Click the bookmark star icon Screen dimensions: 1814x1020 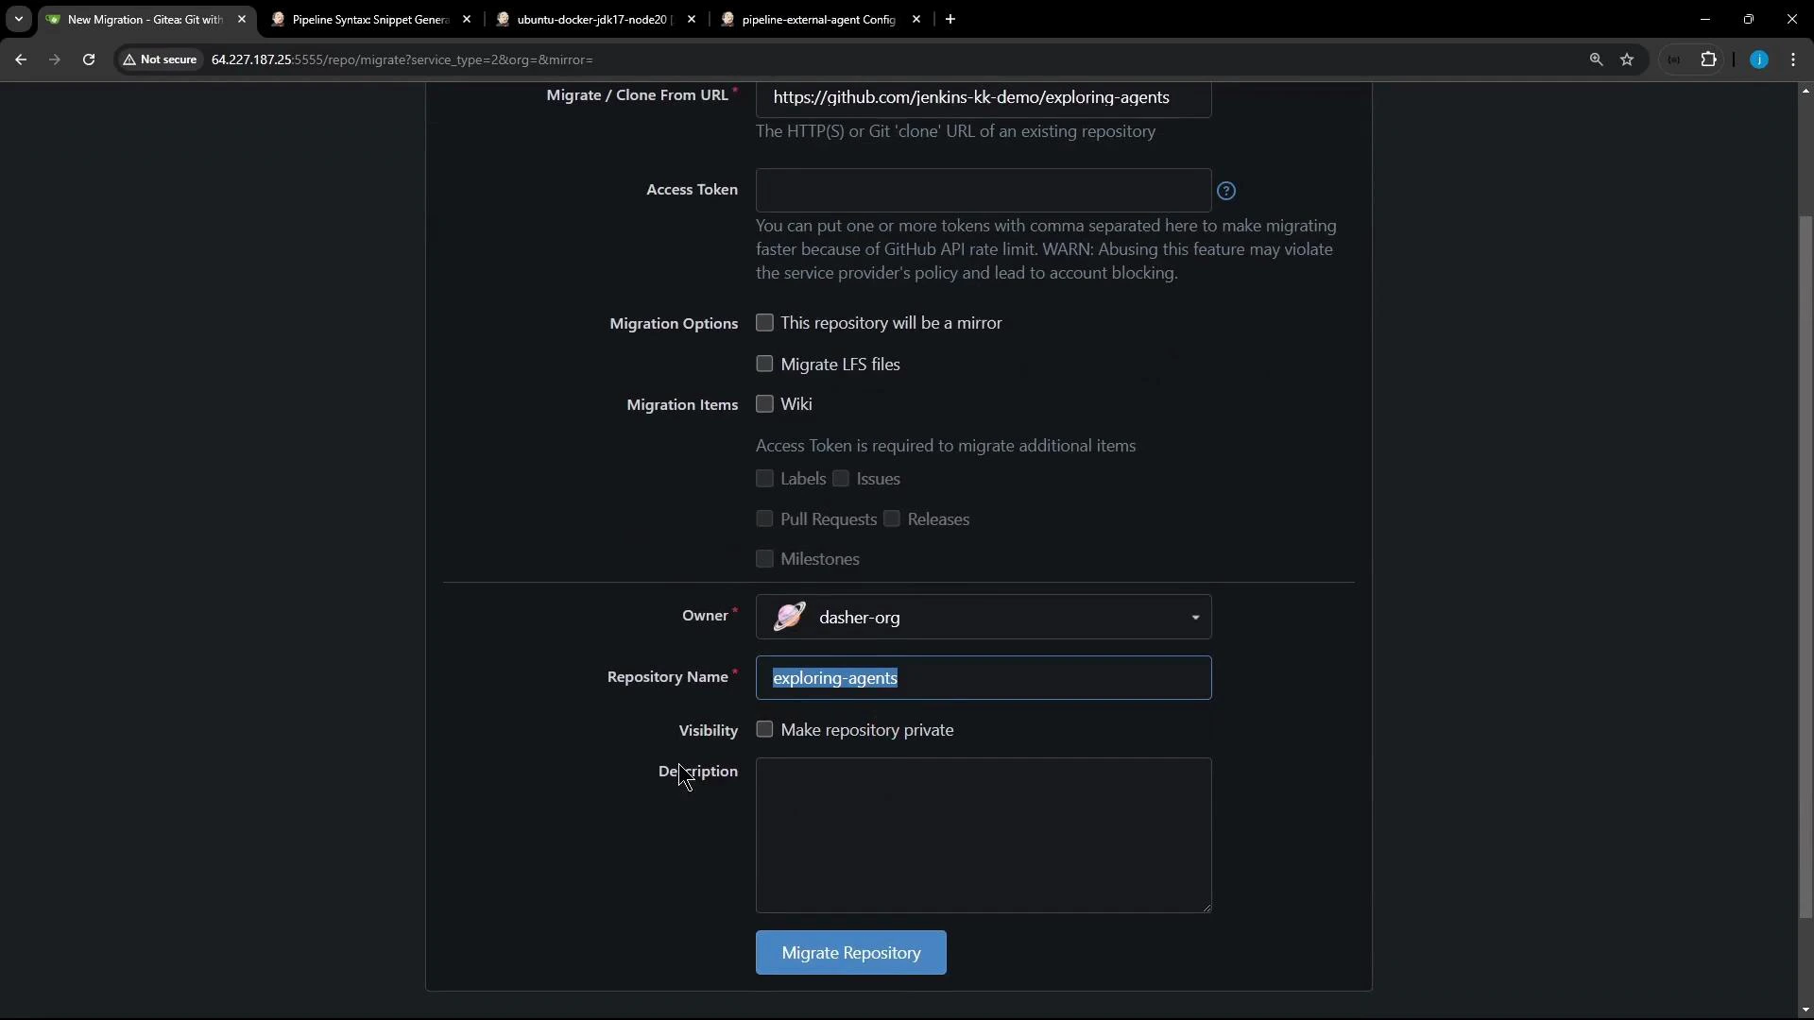tap(1627, 59)
